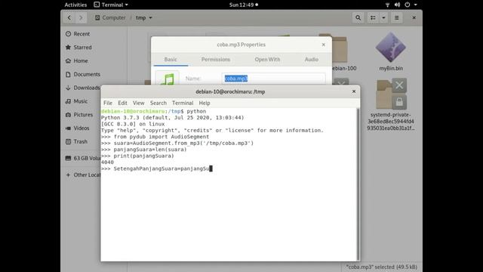483x272 pixels.
Task: Expand the system menu arrow in top bar
Action: point(415,5)
